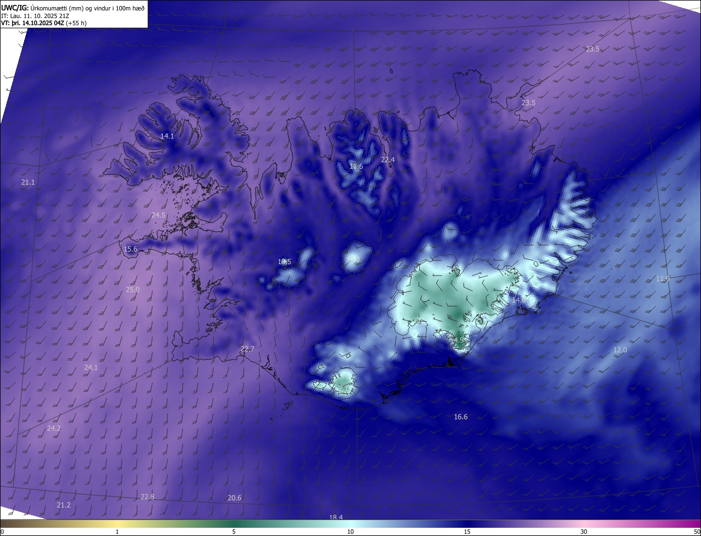Click the 14.6 value label
Screen dimensions: 701x536
519,300
